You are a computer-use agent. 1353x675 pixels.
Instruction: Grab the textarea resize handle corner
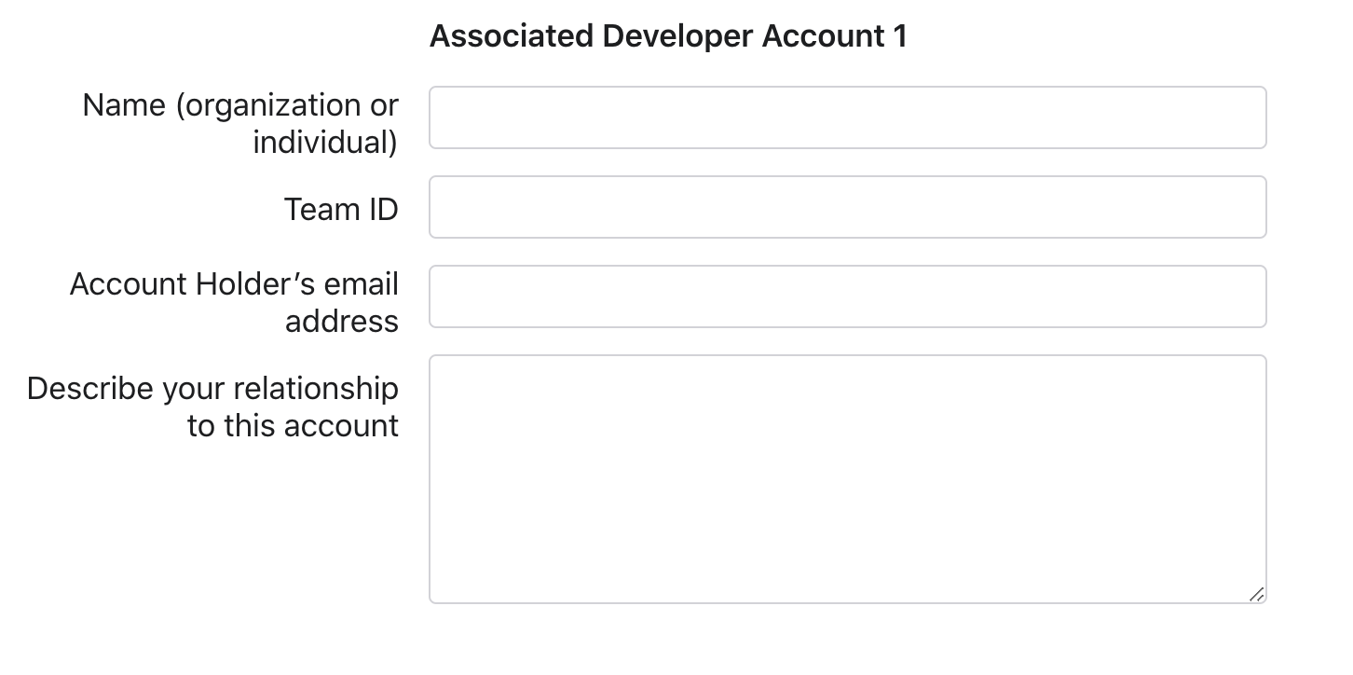tap(1256, 594)
